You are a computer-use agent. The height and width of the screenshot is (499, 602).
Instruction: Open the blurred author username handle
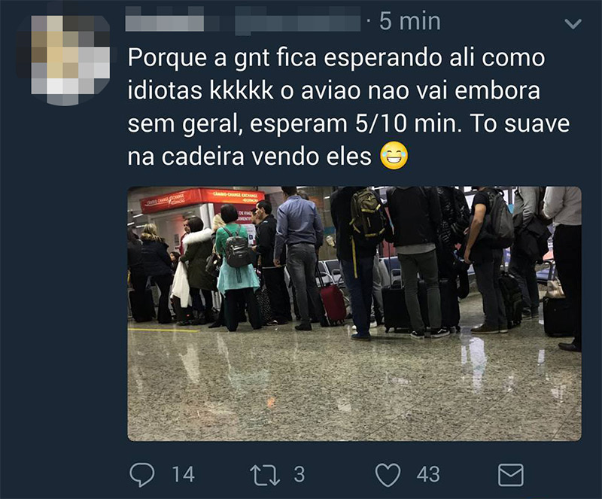click(297, 20)
